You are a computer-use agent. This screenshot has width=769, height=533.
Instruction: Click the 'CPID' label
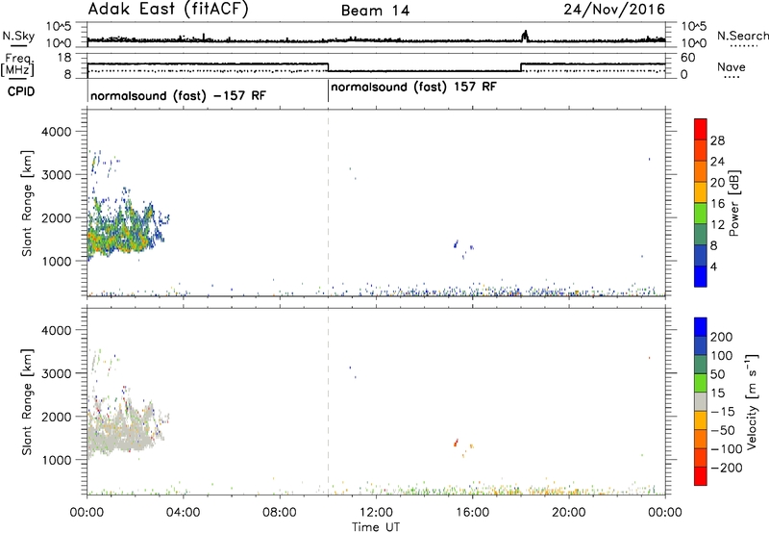(21, 91)
